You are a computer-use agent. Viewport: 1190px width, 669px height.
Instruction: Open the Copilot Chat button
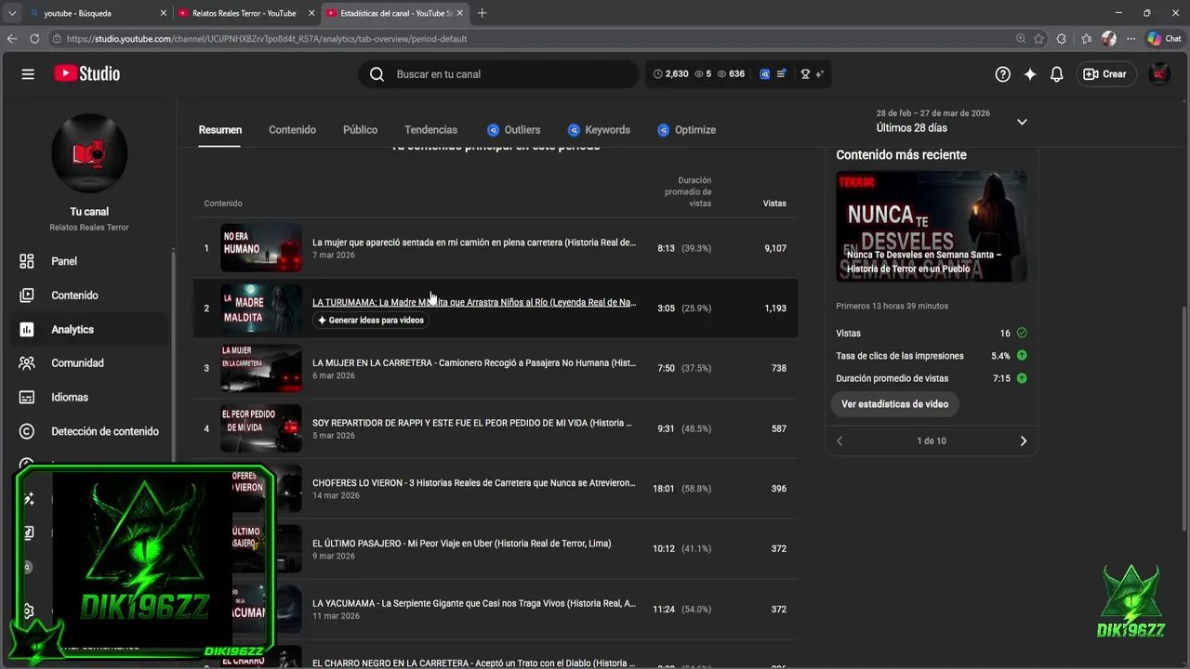tap(1164, 39)
